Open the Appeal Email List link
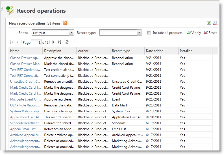 [25, 129]
